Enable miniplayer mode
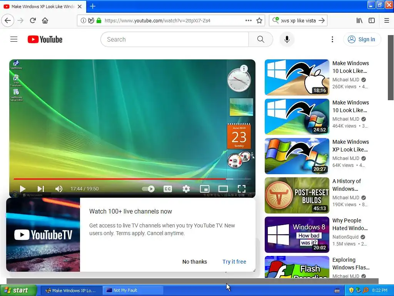 coord(205,189)
